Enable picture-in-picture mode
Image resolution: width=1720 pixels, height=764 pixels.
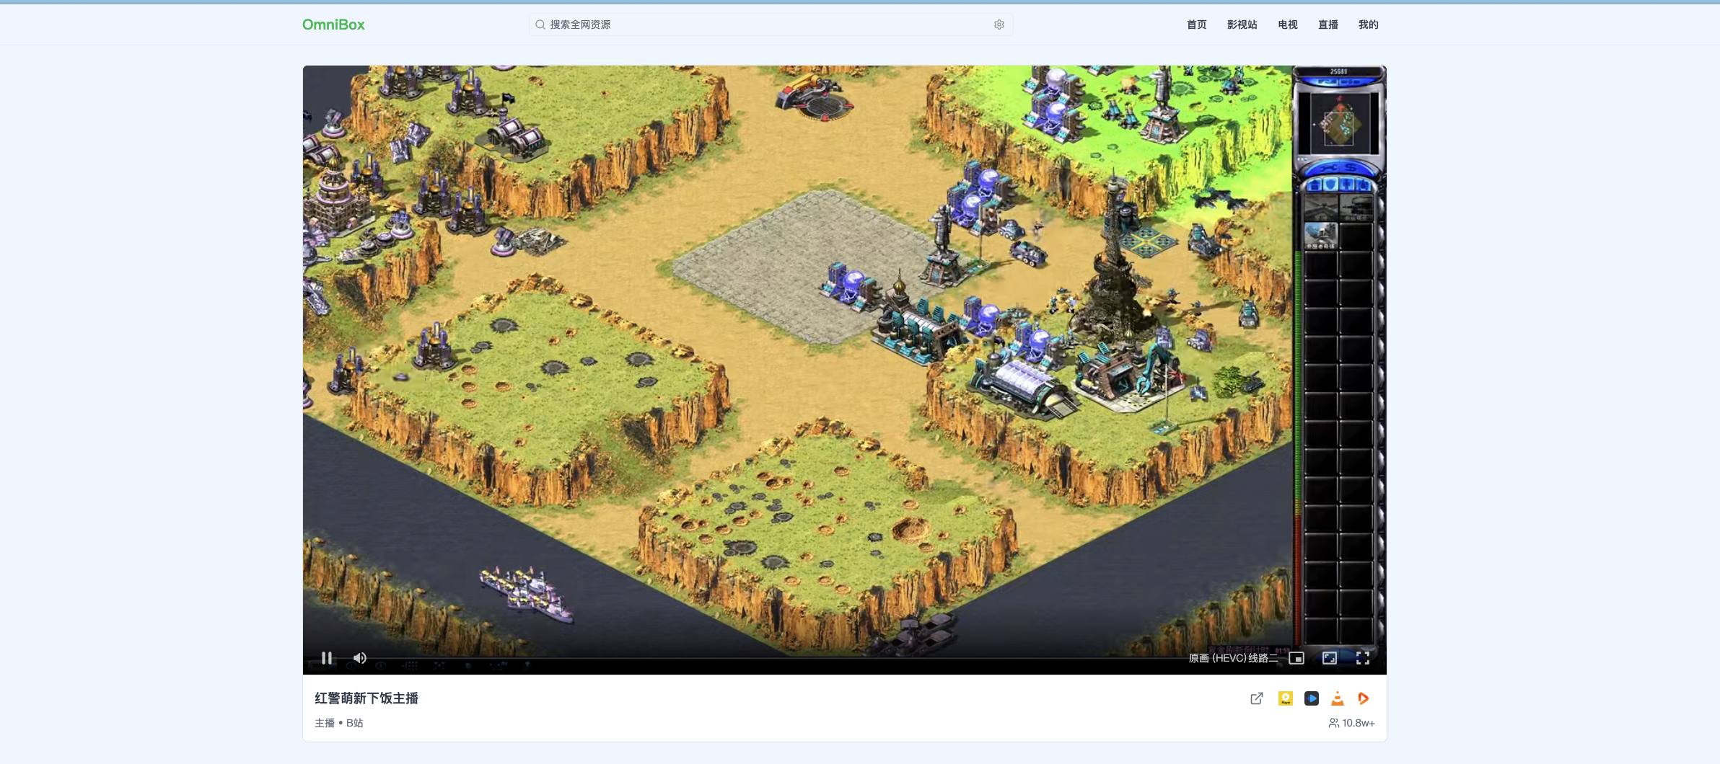point(1296,658)
